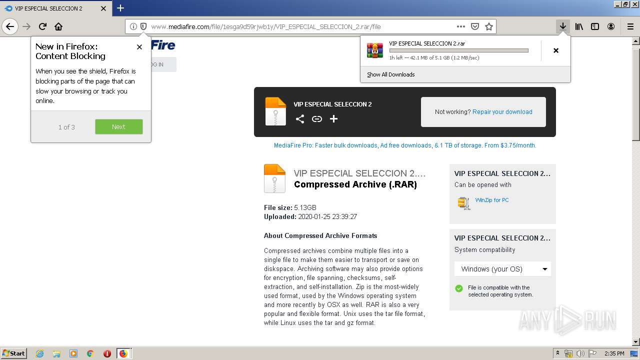
Task: Click the green compatibility checkmark icon
Action: coord(459,288)
